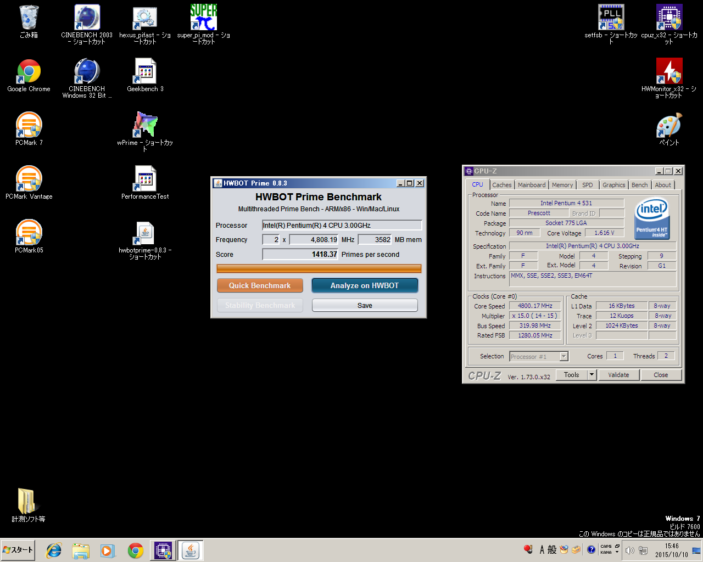
Task: Open the Recycle Bin desktop icon
Action: pyautogui.click(x=29, y=22)
